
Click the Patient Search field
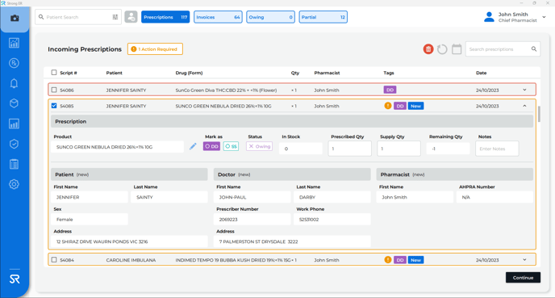click(x=78, y=17)
